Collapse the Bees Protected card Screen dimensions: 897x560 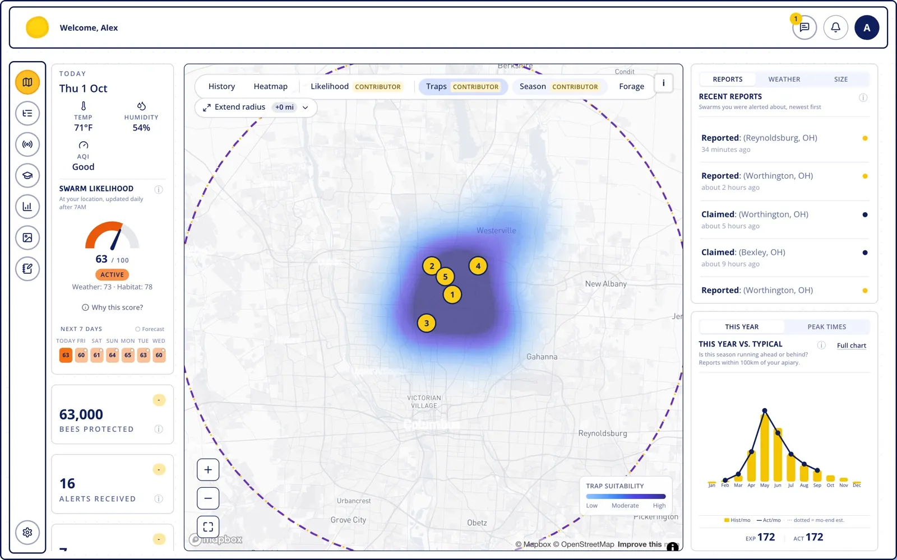pos(159,400)
